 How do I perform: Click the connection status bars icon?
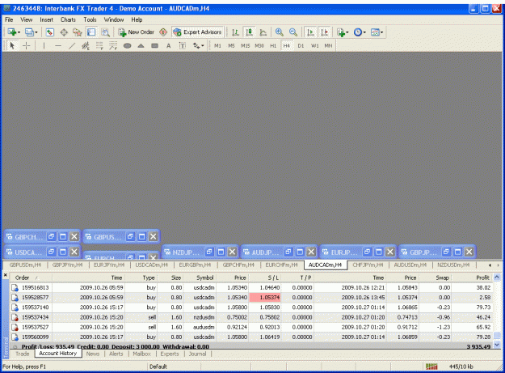click(x=431, y=367)
